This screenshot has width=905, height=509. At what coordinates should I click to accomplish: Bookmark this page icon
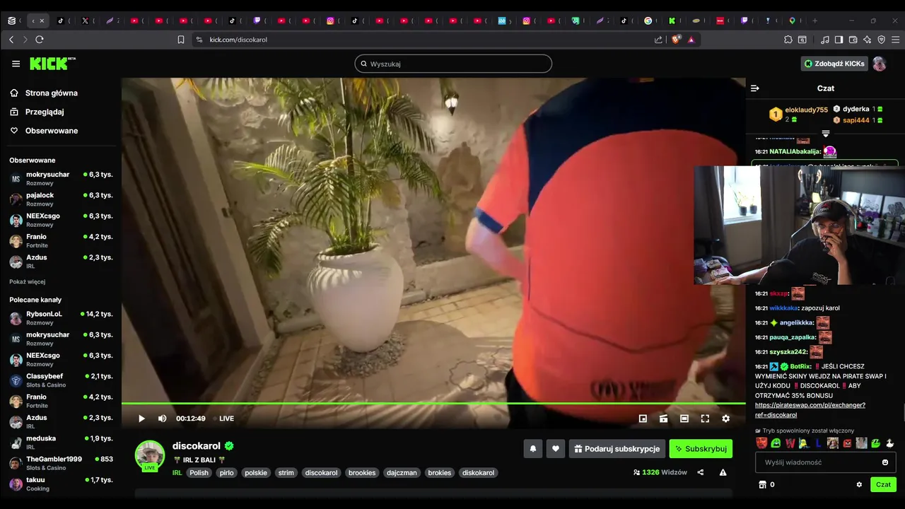point(181,40)
